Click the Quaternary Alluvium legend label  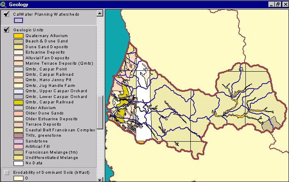46,36
